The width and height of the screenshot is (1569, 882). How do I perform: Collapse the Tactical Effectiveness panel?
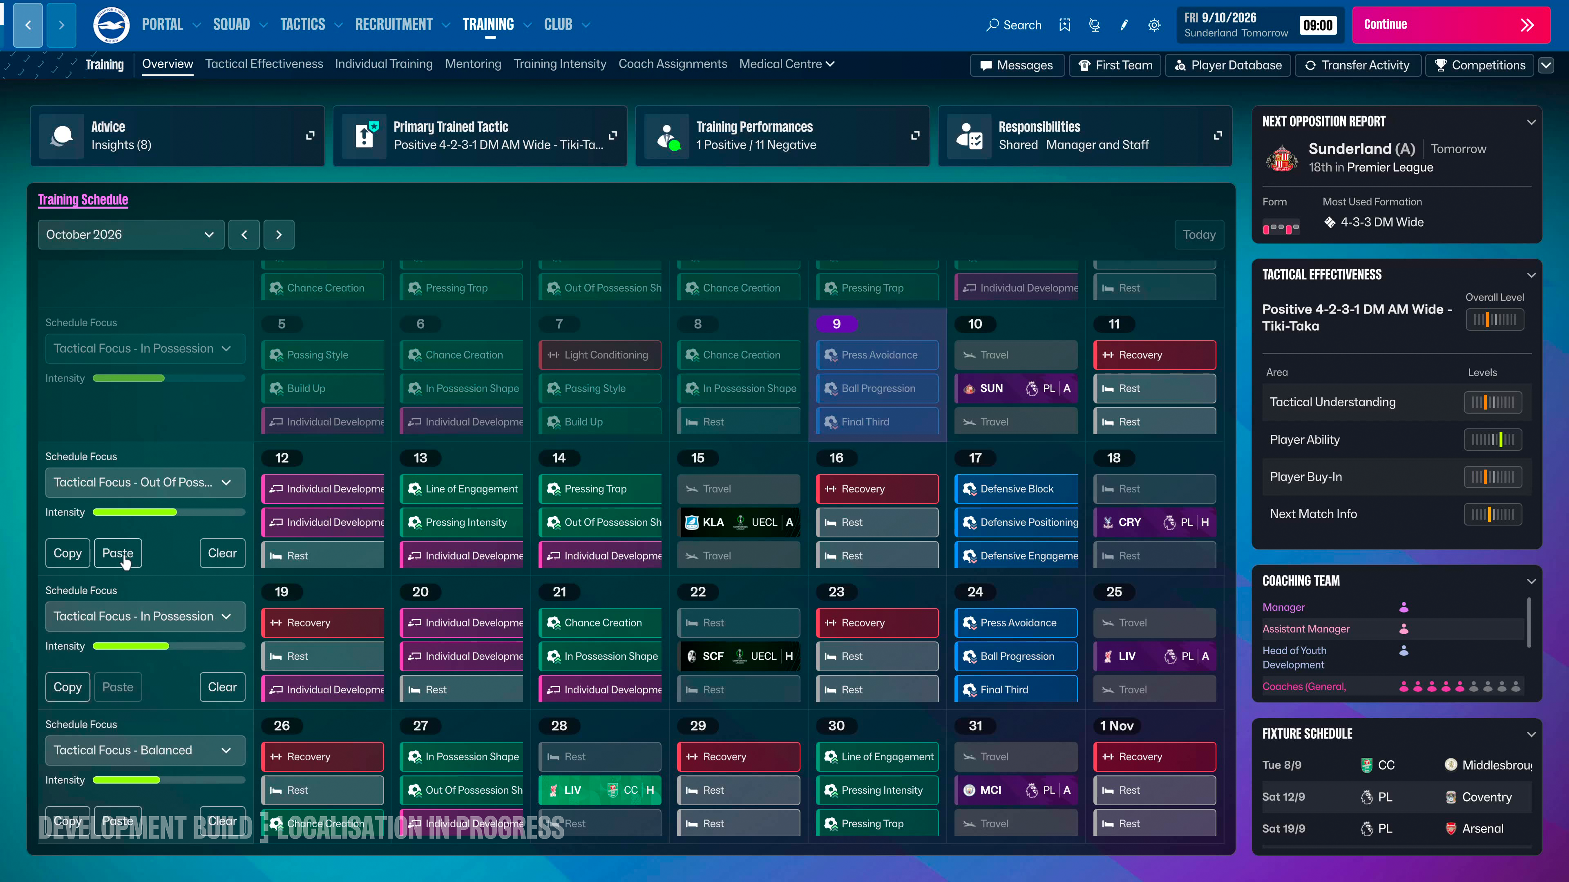pyautogui.click(x=1531, y=275)
